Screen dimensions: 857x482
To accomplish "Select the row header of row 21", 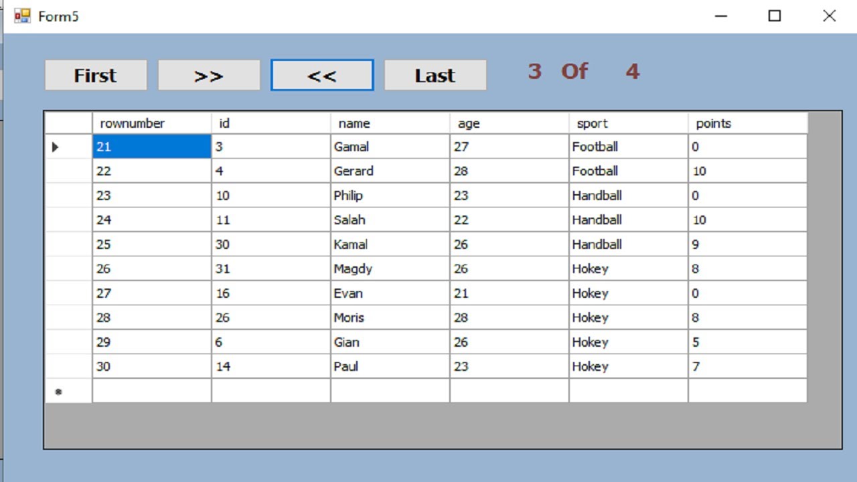I will (68, 147).
